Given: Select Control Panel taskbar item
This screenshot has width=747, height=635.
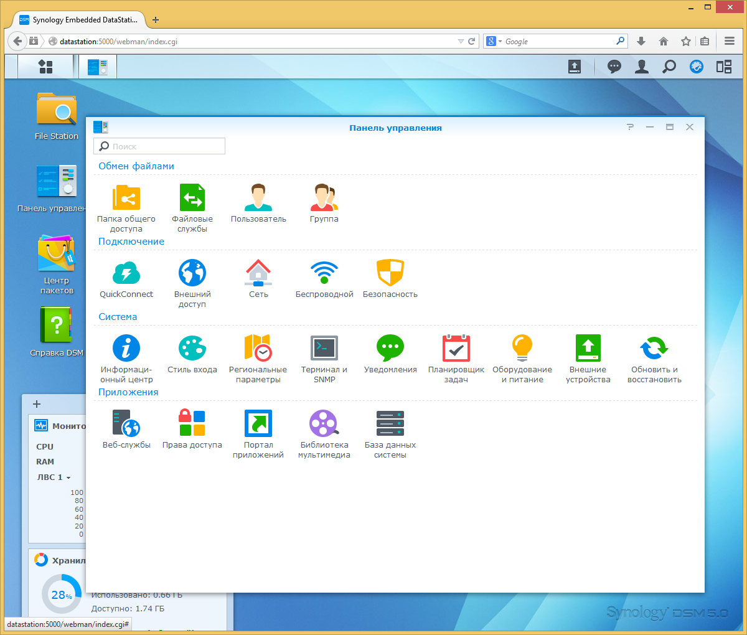Looking at the screenshot, I should tap(98, 67).
